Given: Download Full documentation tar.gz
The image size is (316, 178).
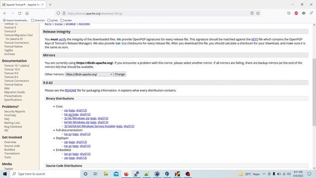Looking at the screenshot, I should point(68,134).
